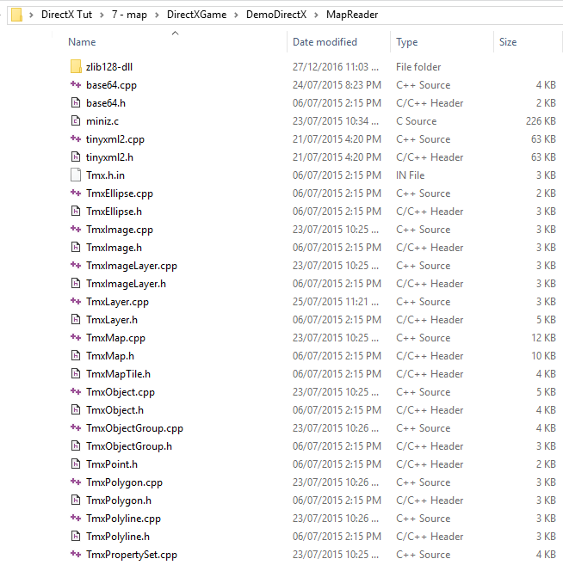Click date 27/12/2016 of zlib128-dll
This screenshot has height=565, width=563.
[336, 67]
